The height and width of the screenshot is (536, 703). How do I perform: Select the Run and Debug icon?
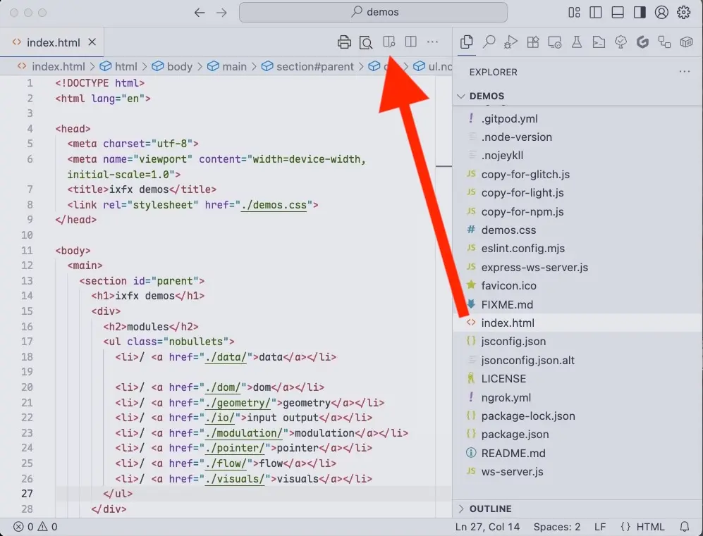510,42
